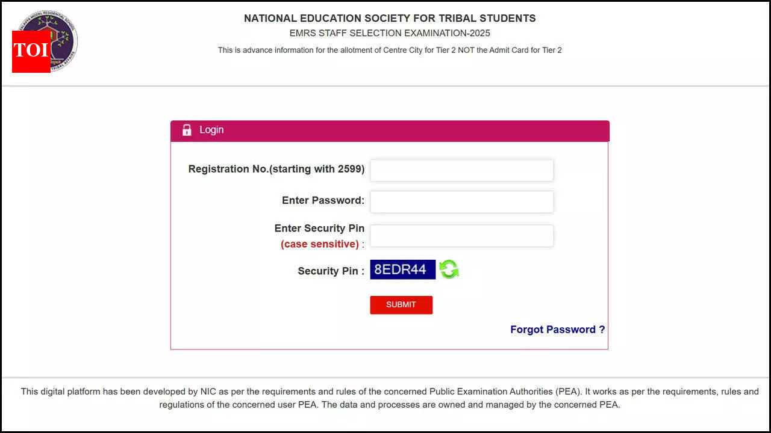Click the padlock icon in the Login header
Screen dimensions: 771x433
[187, 130]
